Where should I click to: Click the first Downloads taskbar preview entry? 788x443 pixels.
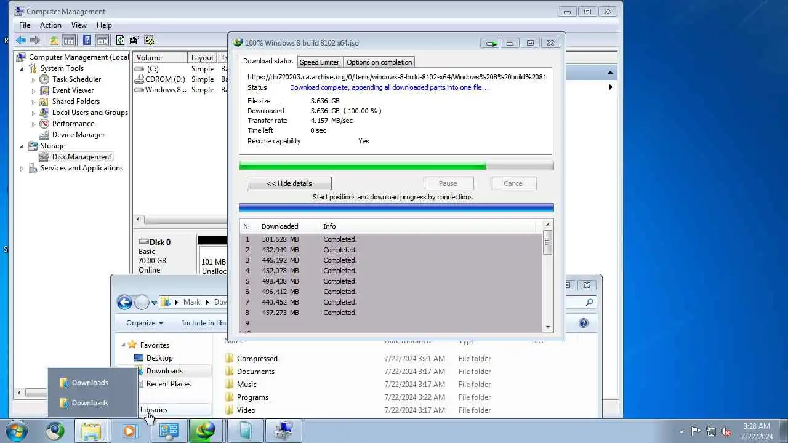90,383
